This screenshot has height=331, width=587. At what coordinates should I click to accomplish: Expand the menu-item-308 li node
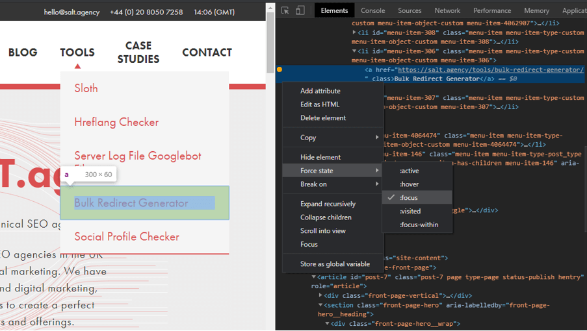[354, 32]
